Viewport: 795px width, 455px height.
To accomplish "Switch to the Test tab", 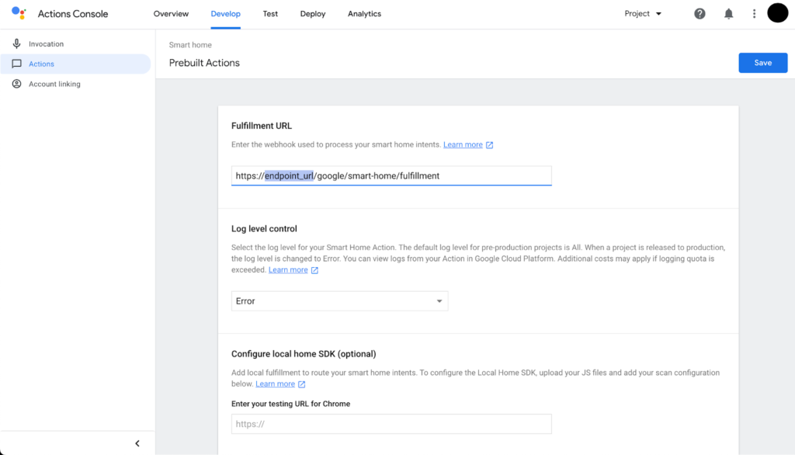I will coord(270,13).
